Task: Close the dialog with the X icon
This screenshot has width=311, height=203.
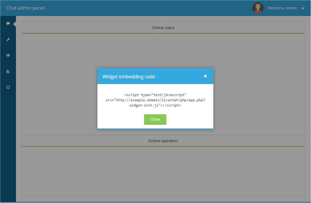Action: (205, 76)
